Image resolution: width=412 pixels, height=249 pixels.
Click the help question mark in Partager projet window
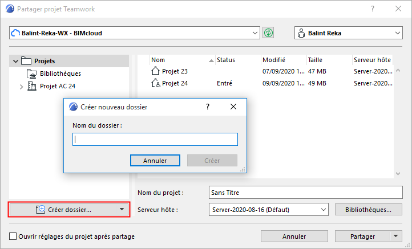coord(373,9)
